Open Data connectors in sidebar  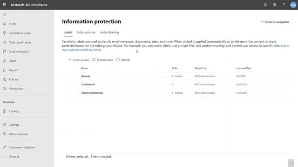click(x=19, y=51)
